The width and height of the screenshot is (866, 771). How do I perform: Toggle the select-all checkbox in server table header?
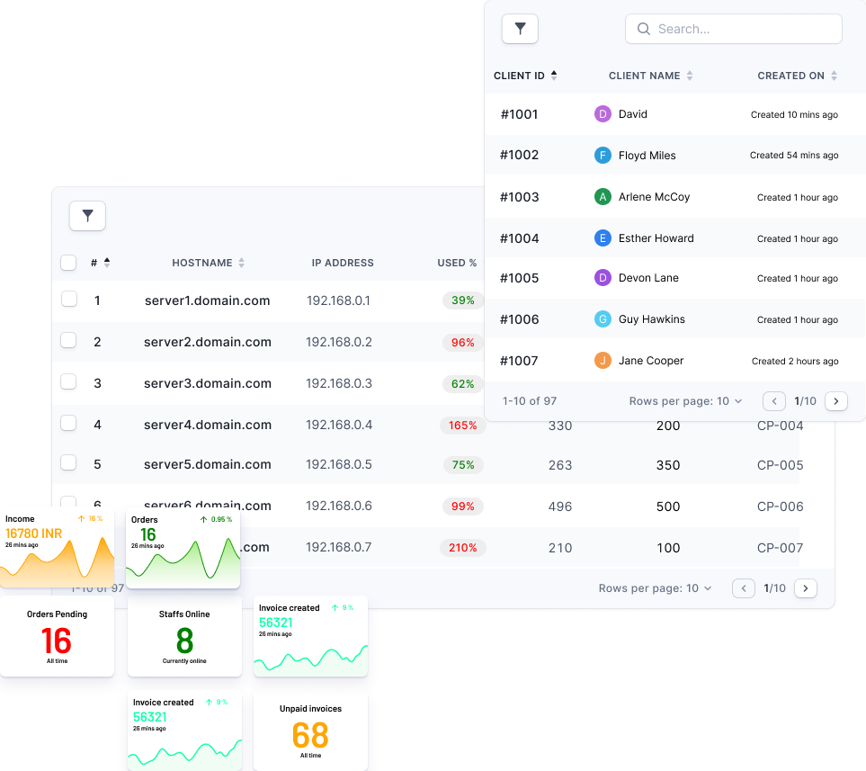point(68,263)
